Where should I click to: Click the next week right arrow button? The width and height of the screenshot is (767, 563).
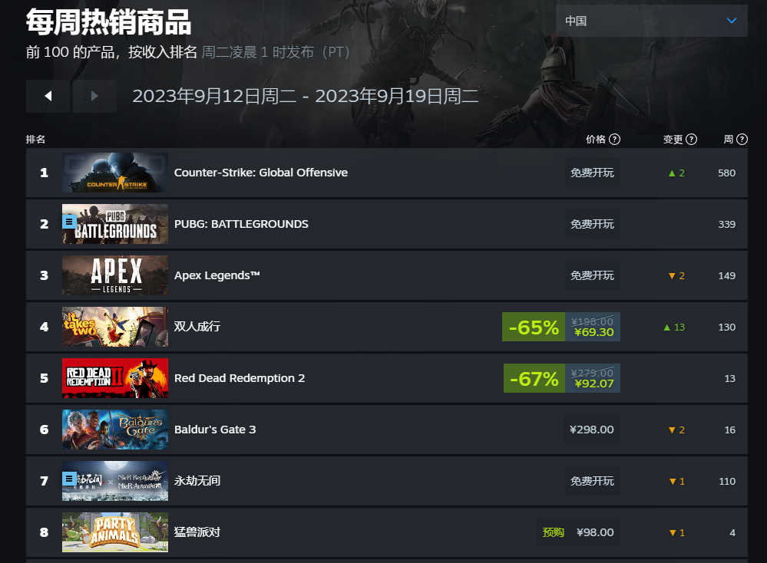point(95,97)
